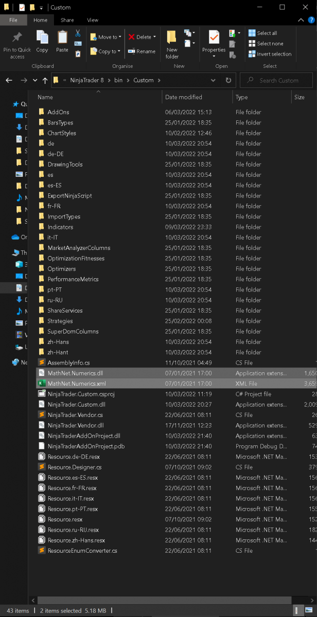The image size is (317, 617).
Task: Click the Refresh icon in address bar
Action: pos(228,80)
